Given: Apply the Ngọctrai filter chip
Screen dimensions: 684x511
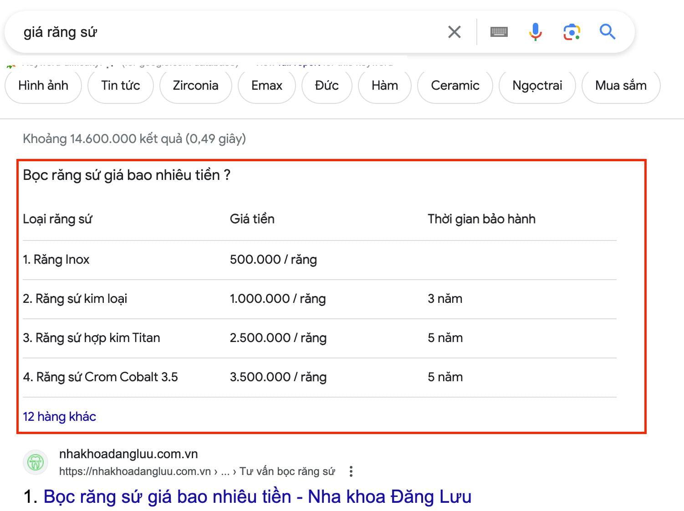Looking at the screenshot, I should point(537,86).
